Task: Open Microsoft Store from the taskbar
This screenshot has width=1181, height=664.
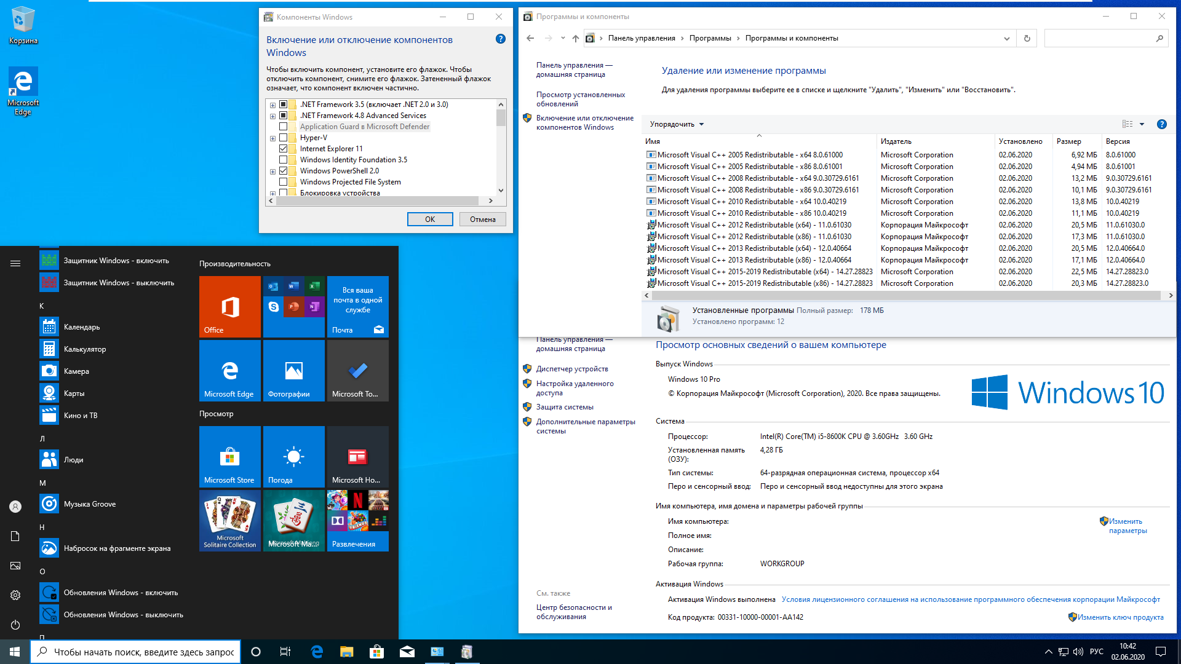Action: click(376, 652)
